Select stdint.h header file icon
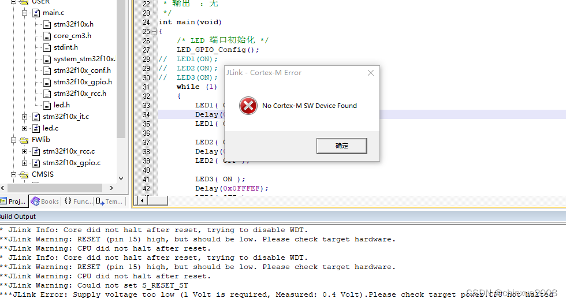Image resolution: width=566 pixels, height=302 pixels. 47,47
